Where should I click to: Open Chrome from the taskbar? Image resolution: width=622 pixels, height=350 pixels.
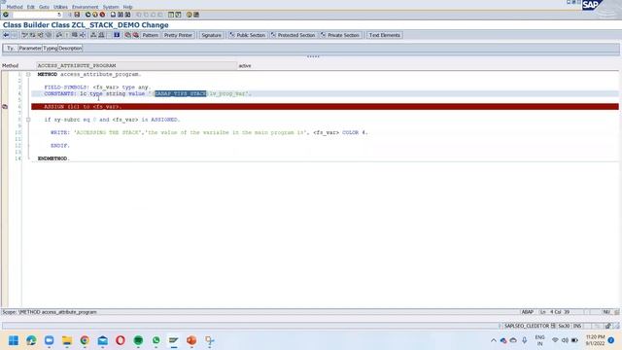[x=85, y=340]
